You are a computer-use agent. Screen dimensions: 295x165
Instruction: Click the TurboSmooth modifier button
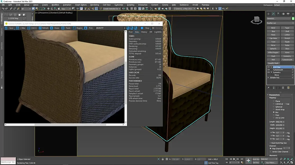[x=287, y=60]
